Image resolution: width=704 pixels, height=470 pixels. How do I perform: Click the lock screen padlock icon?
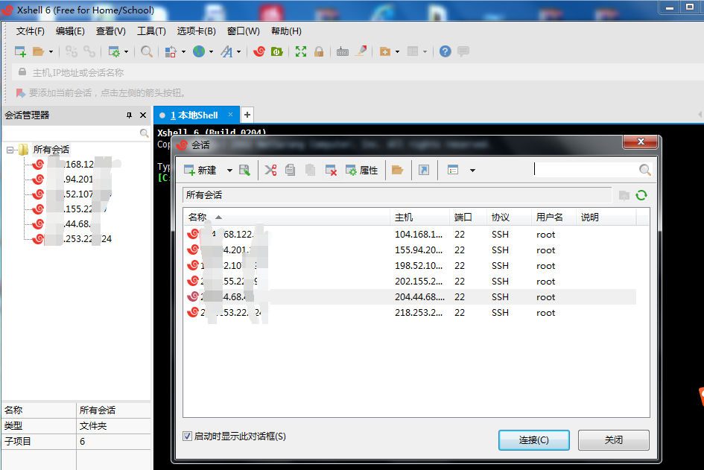click(319, 51)
